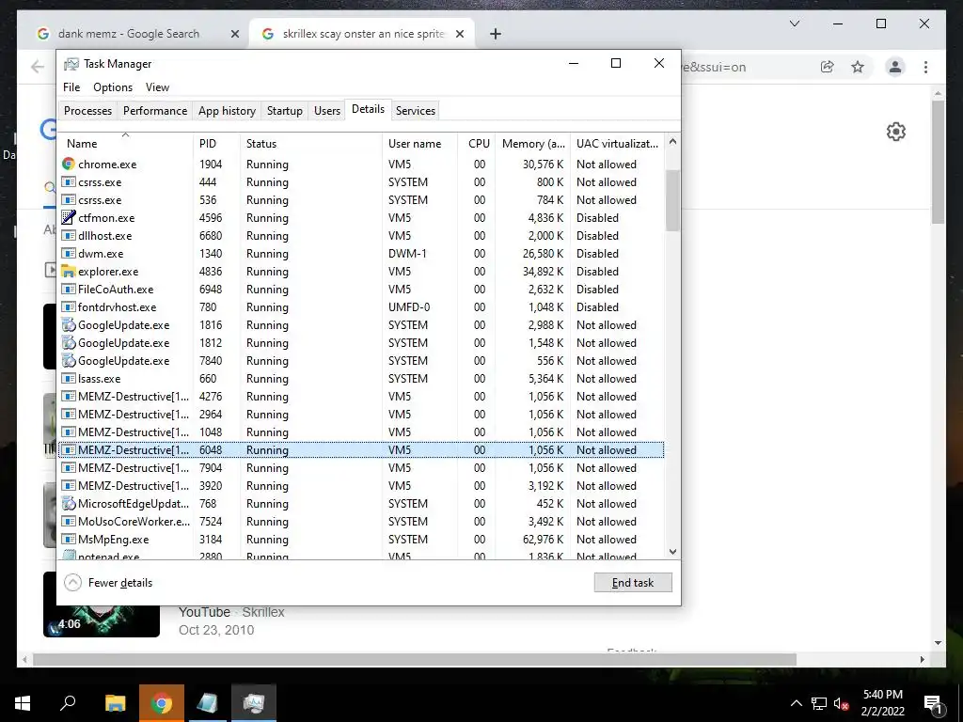
Task: Click Chrome horizontal scrollbar thumb
Action: tap(415, 659)
